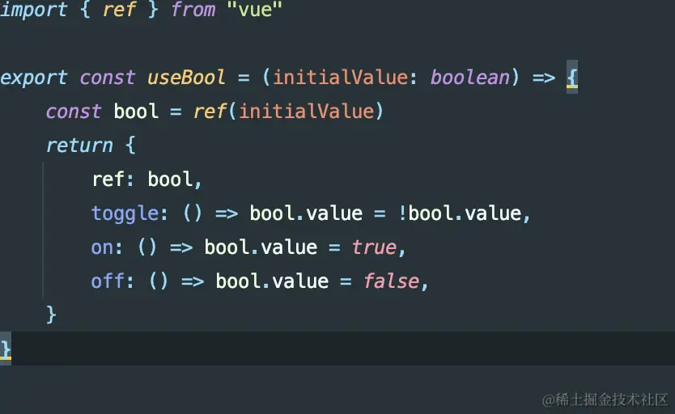675x414 pixels.
Task: Click the "return" keyword
Action: pyautogui.click(x=79, y=146)
